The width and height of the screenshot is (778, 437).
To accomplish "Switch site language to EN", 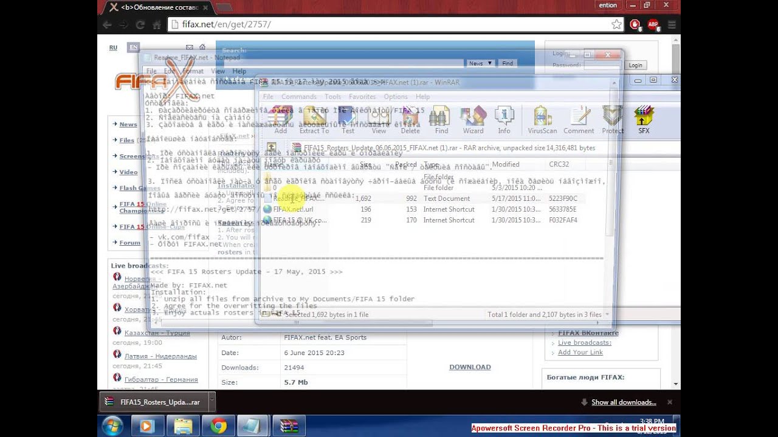I will coord(133,47).
